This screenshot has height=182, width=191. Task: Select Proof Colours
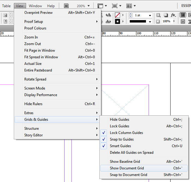57,28
